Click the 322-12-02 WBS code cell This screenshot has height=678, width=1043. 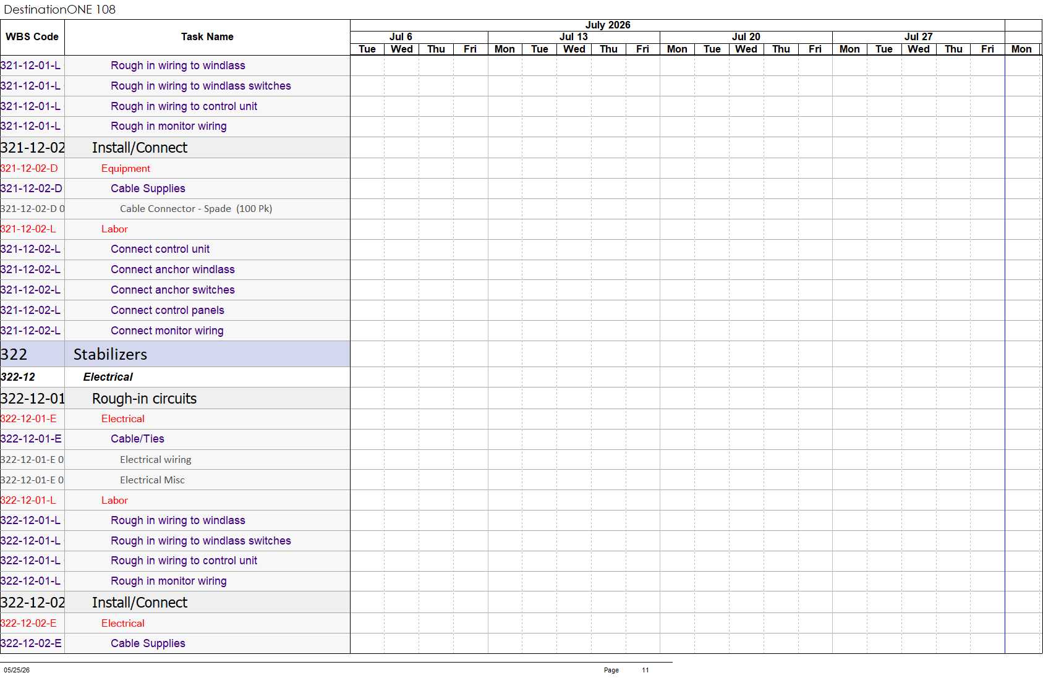32,603
